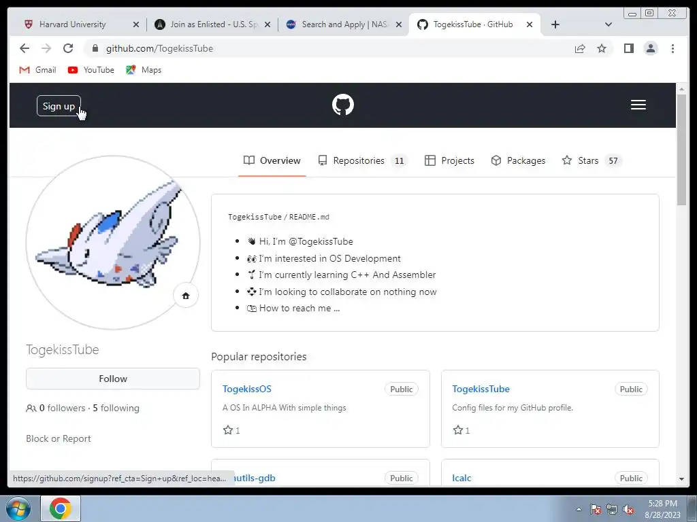This screenshot has width=697, height=522.
Task: Open the TogekissTube repository card link
Action: (x=481, y=389)
